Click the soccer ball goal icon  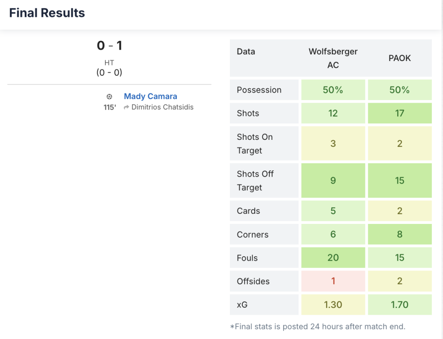point(109,96)
